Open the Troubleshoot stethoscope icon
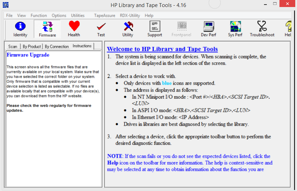Image resolution: width=297 pixels, height=191 pixels. click(262, 29)
